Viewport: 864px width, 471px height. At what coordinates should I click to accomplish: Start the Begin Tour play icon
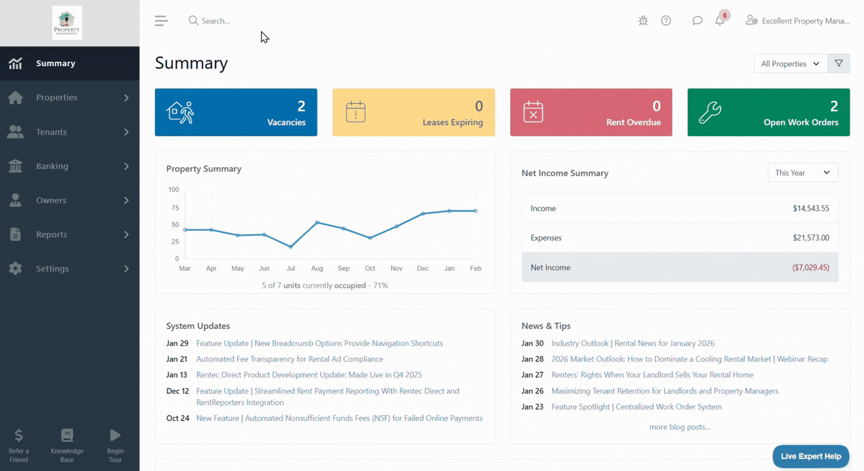(x=115, y=435)
